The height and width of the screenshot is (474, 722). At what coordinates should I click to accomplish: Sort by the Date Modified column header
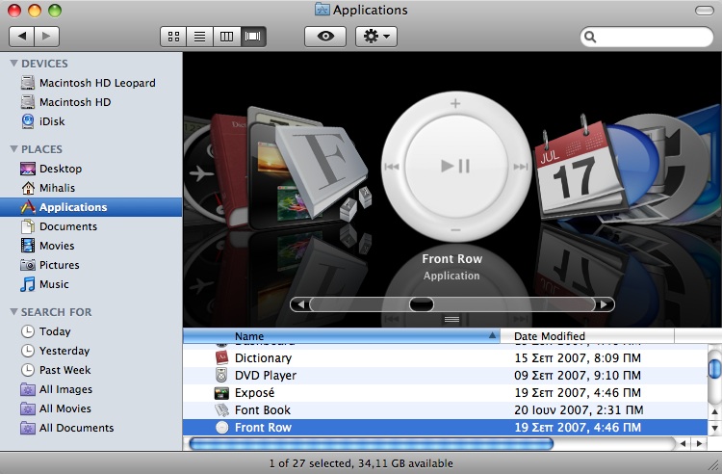[587, 336]
